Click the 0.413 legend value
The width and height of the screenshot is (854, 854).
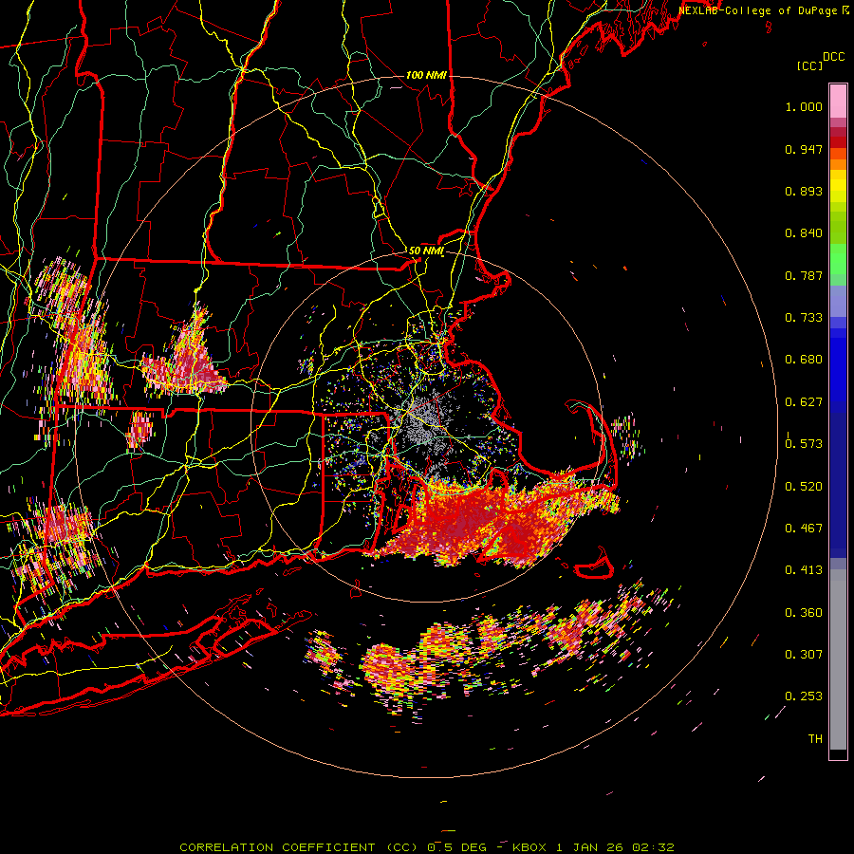804,570
